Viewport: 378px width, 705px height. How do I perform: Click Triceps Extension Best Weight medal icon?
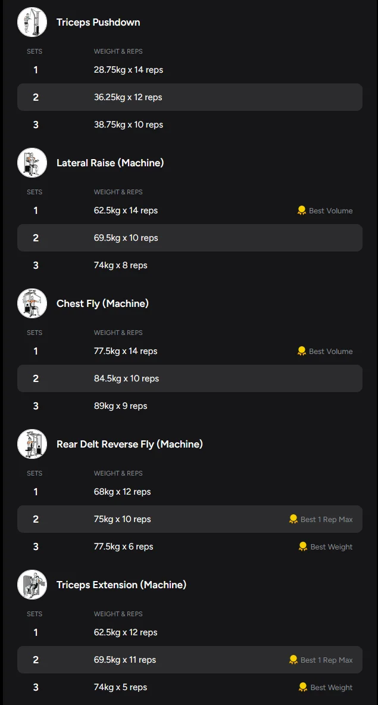303,687
